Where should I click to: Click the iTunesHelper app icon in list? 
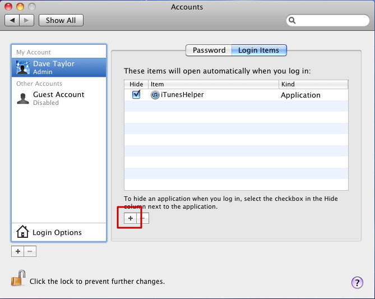(x=155, y=95)
